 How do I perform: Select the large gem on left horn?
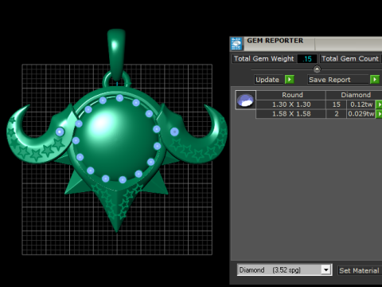(60, 132)
